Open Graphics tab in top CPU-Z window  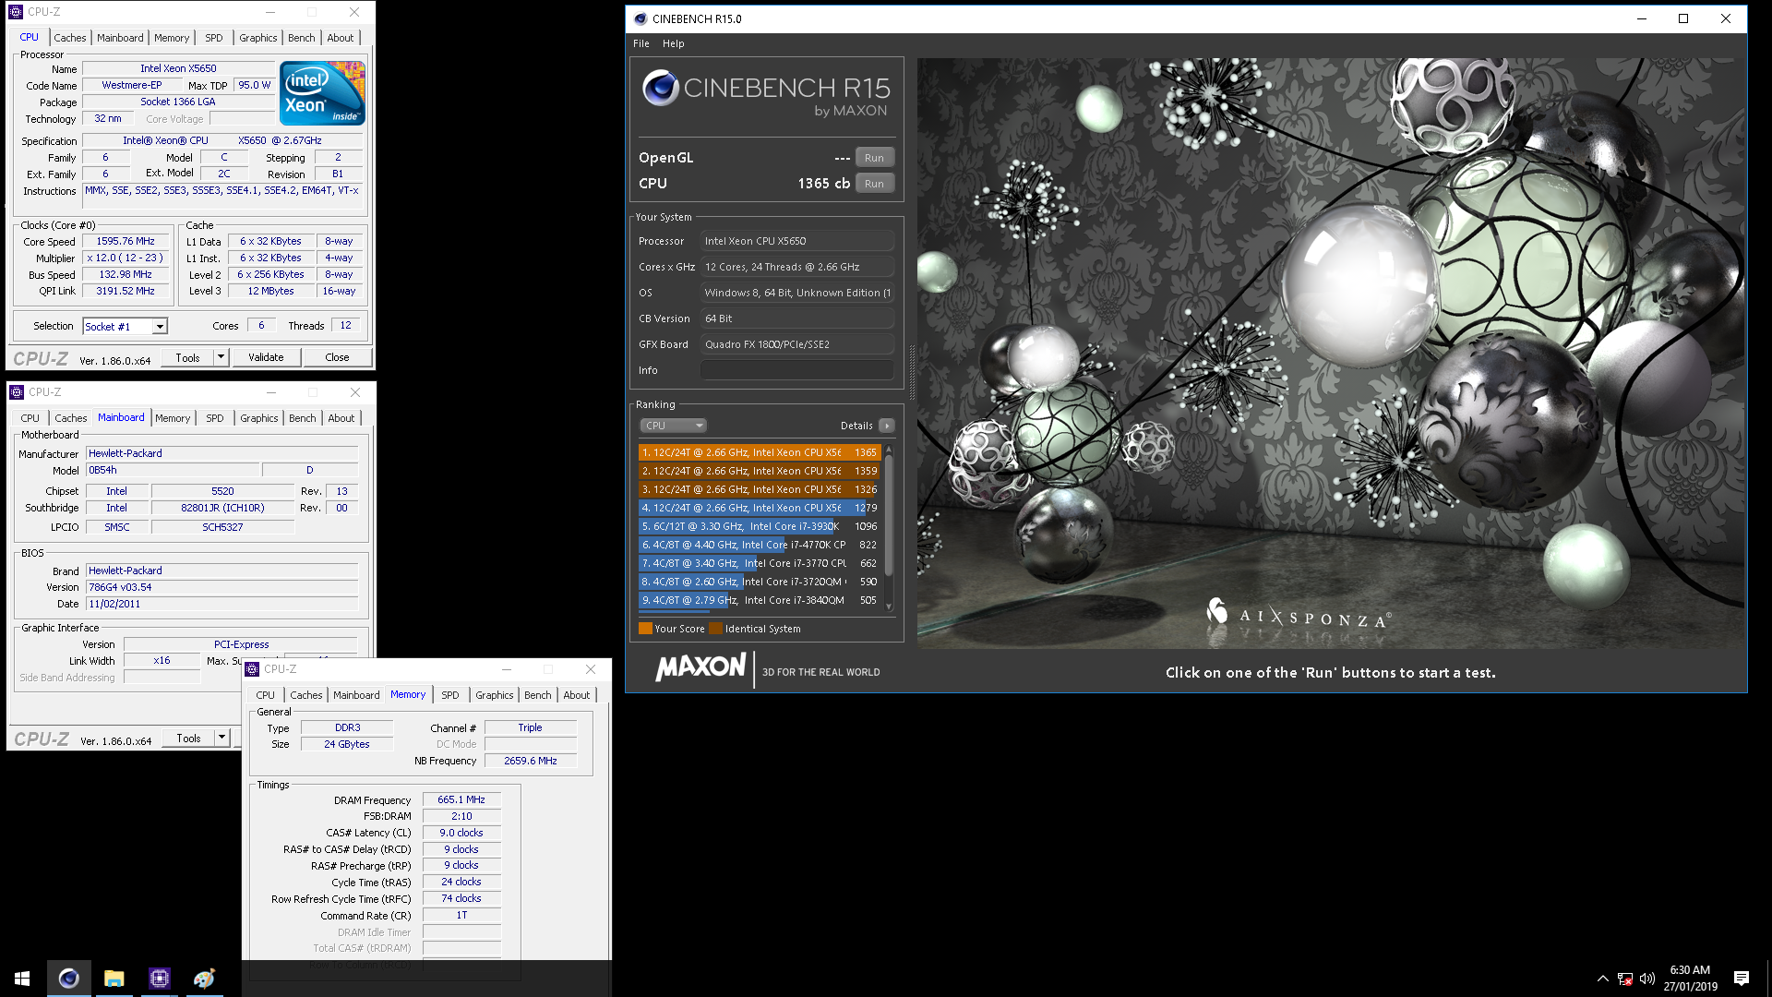point(257,38)
